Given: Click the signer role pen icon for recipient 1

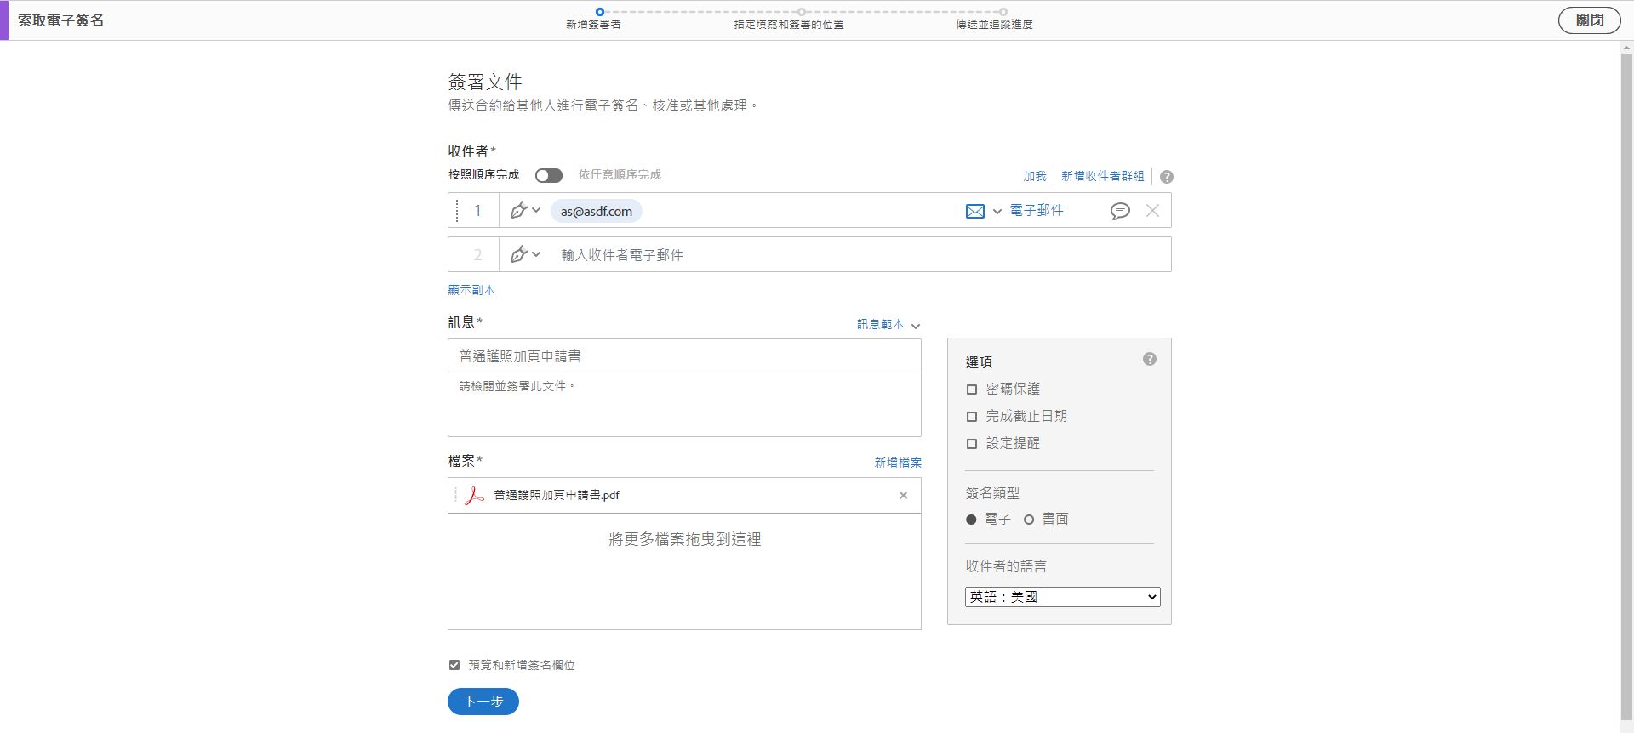Looking at the screenshot, I should [x=518, y=210].
